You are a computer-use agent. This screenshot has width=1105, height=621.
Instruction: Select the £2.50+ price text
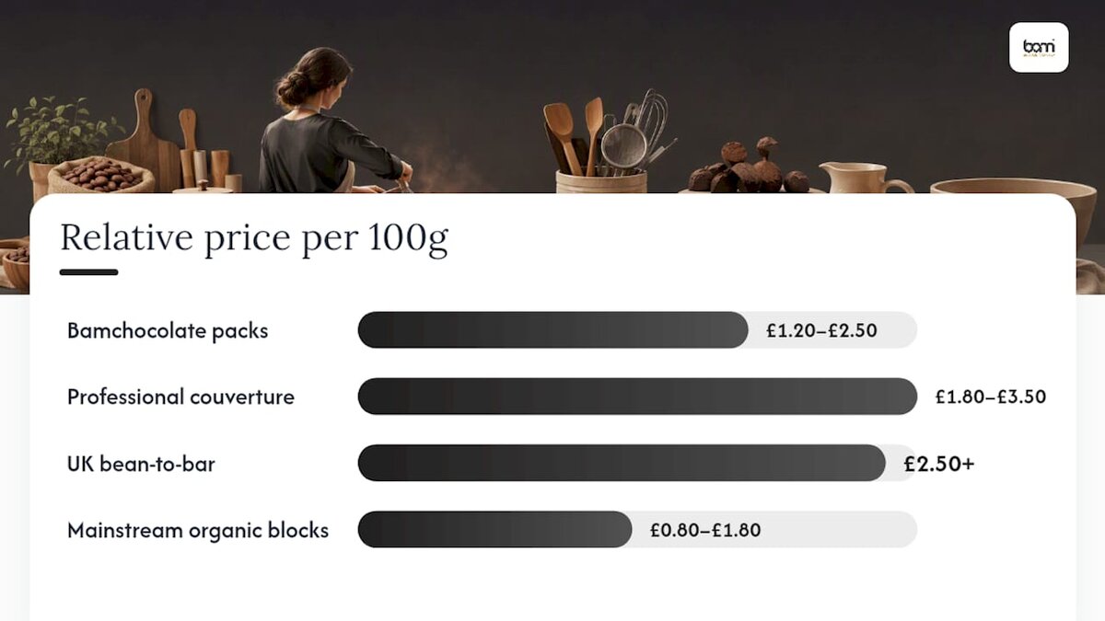[x=939, y=464]
